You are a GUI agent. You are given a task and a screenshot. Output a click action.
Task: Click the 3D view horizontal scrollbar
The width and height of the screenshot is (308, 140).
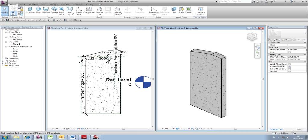(235, 129)
